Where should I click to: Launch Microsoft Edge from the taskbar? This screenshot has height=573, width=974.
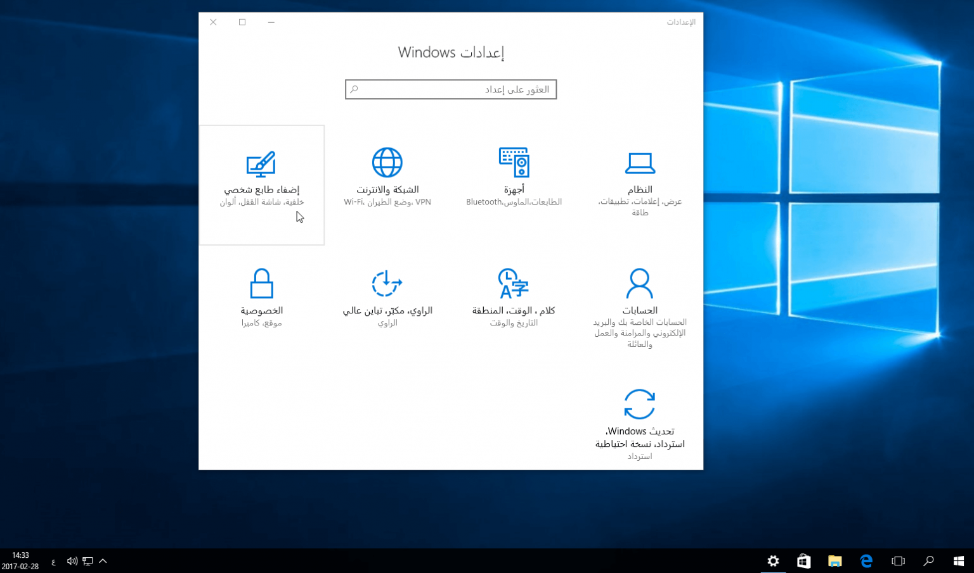point(866,561)
